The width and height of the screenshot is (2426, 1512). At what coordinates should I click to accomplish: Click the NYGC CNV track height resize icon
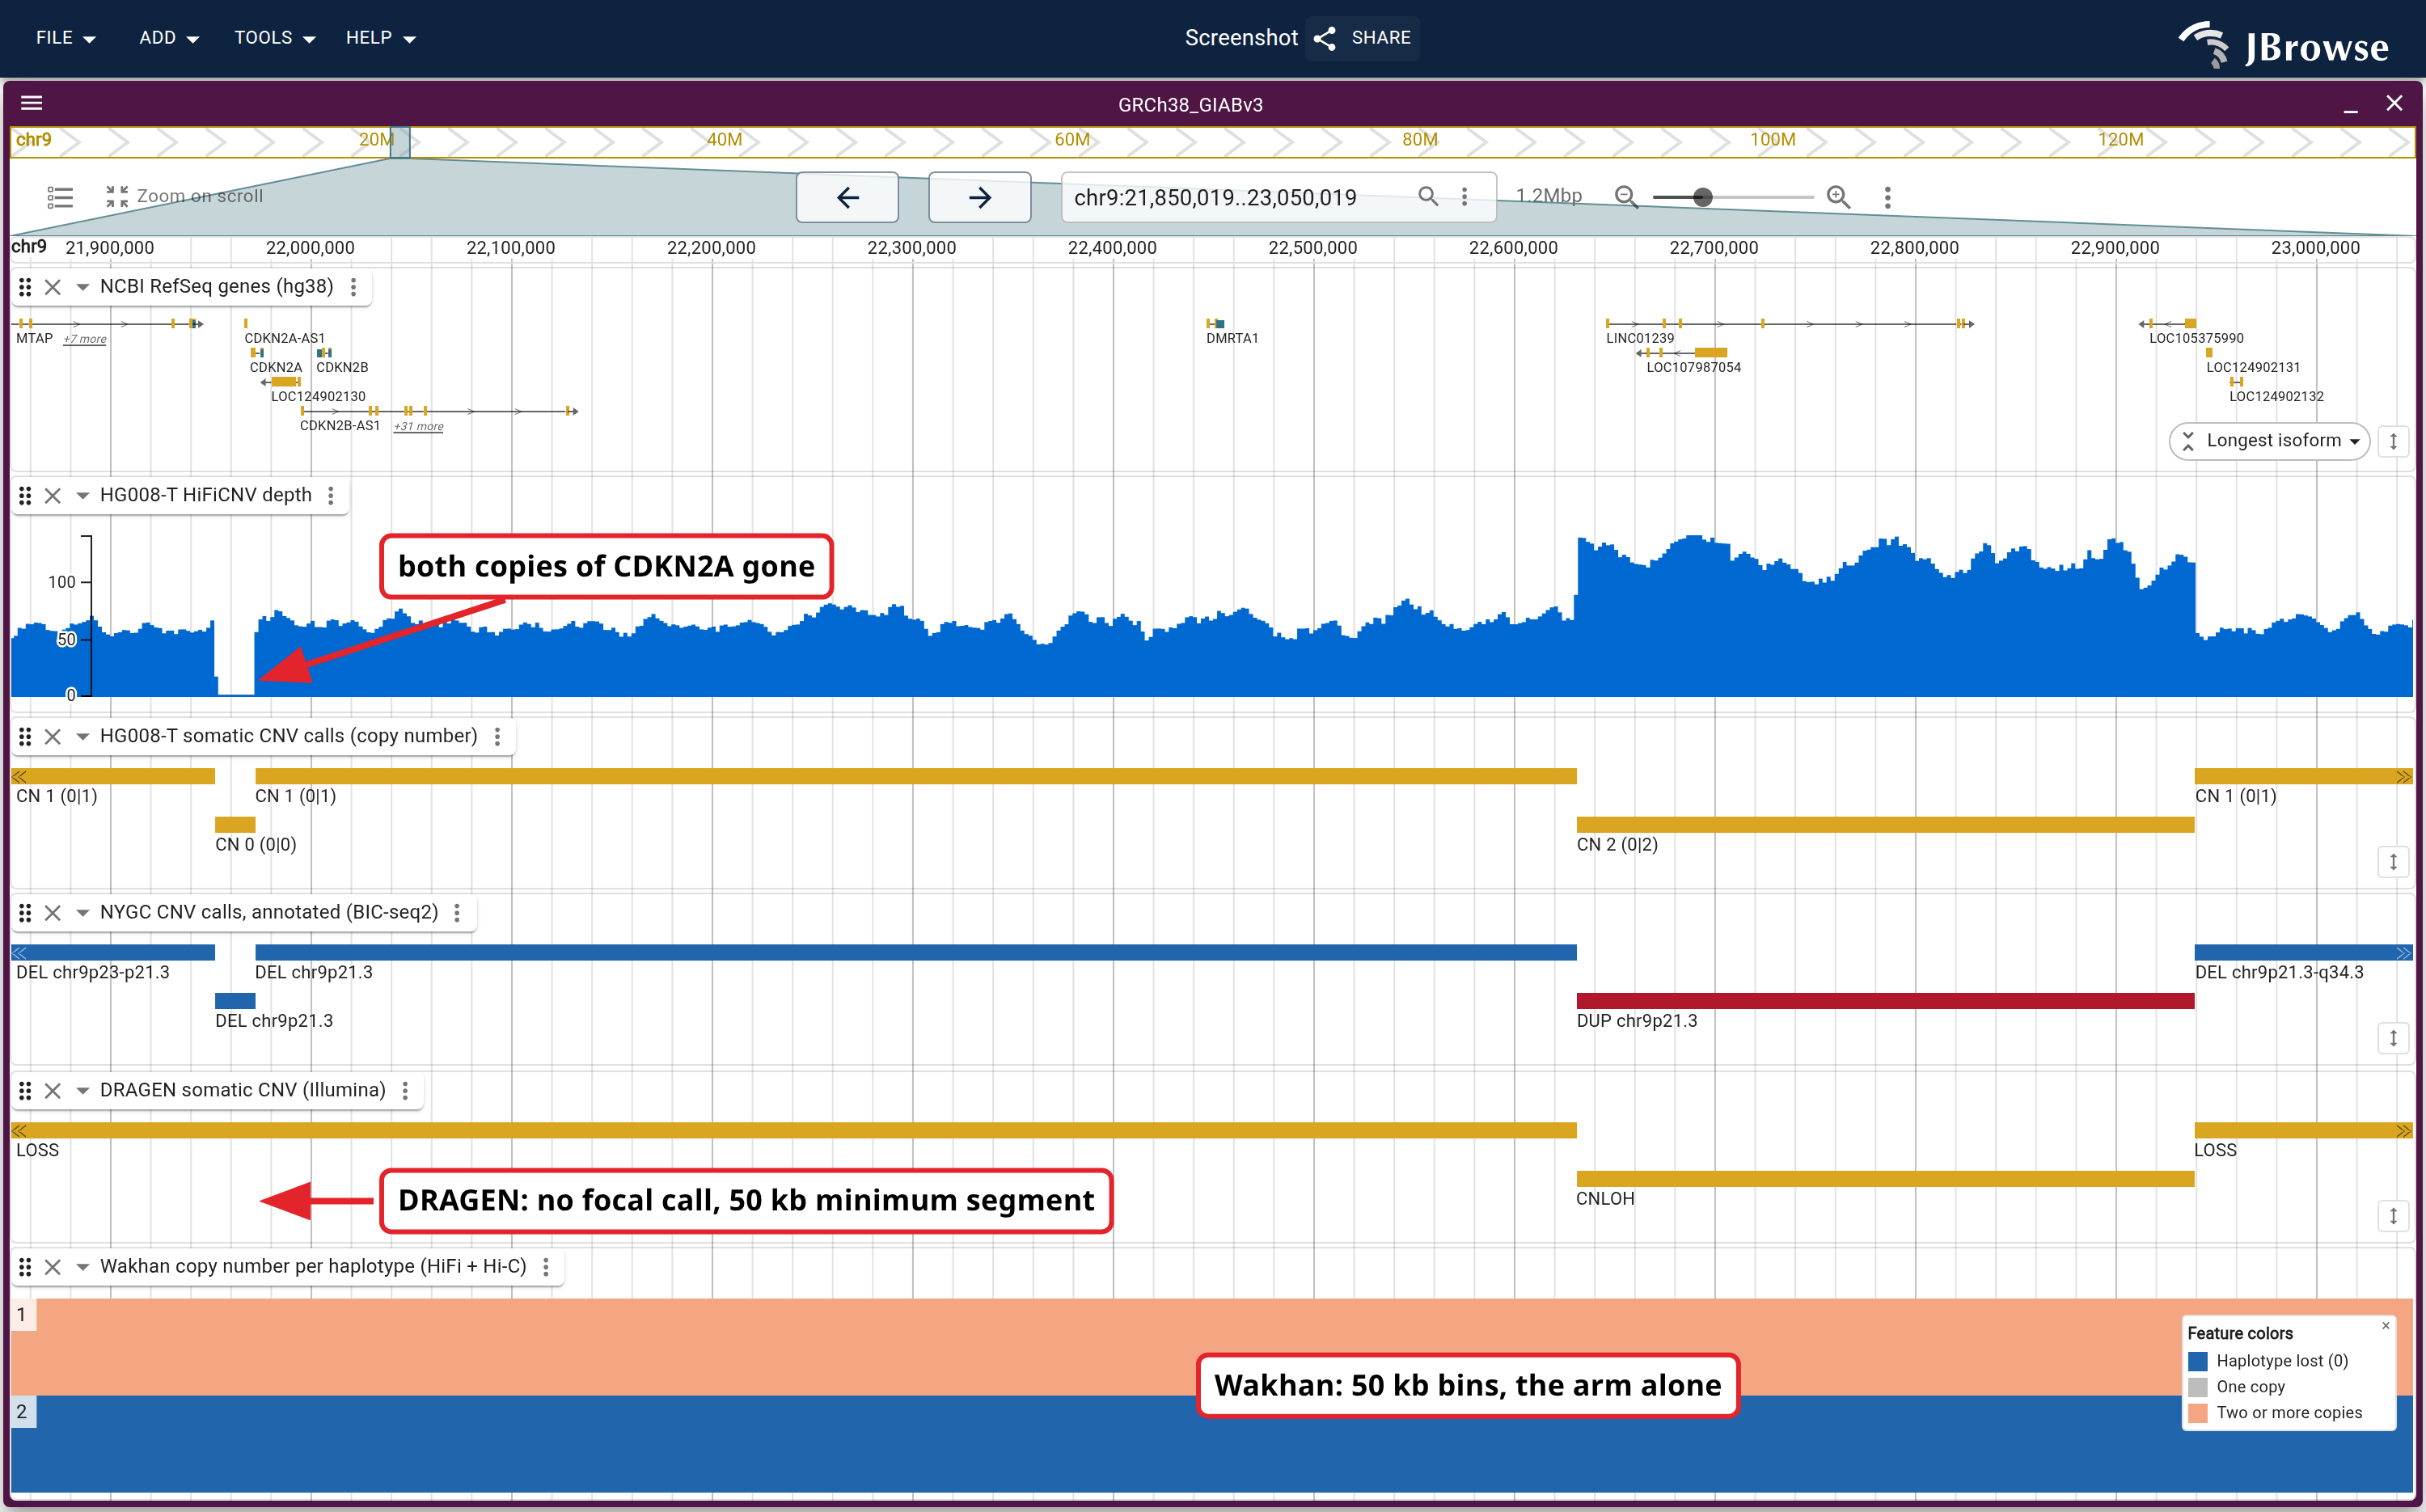(x=2393, y=1038)
